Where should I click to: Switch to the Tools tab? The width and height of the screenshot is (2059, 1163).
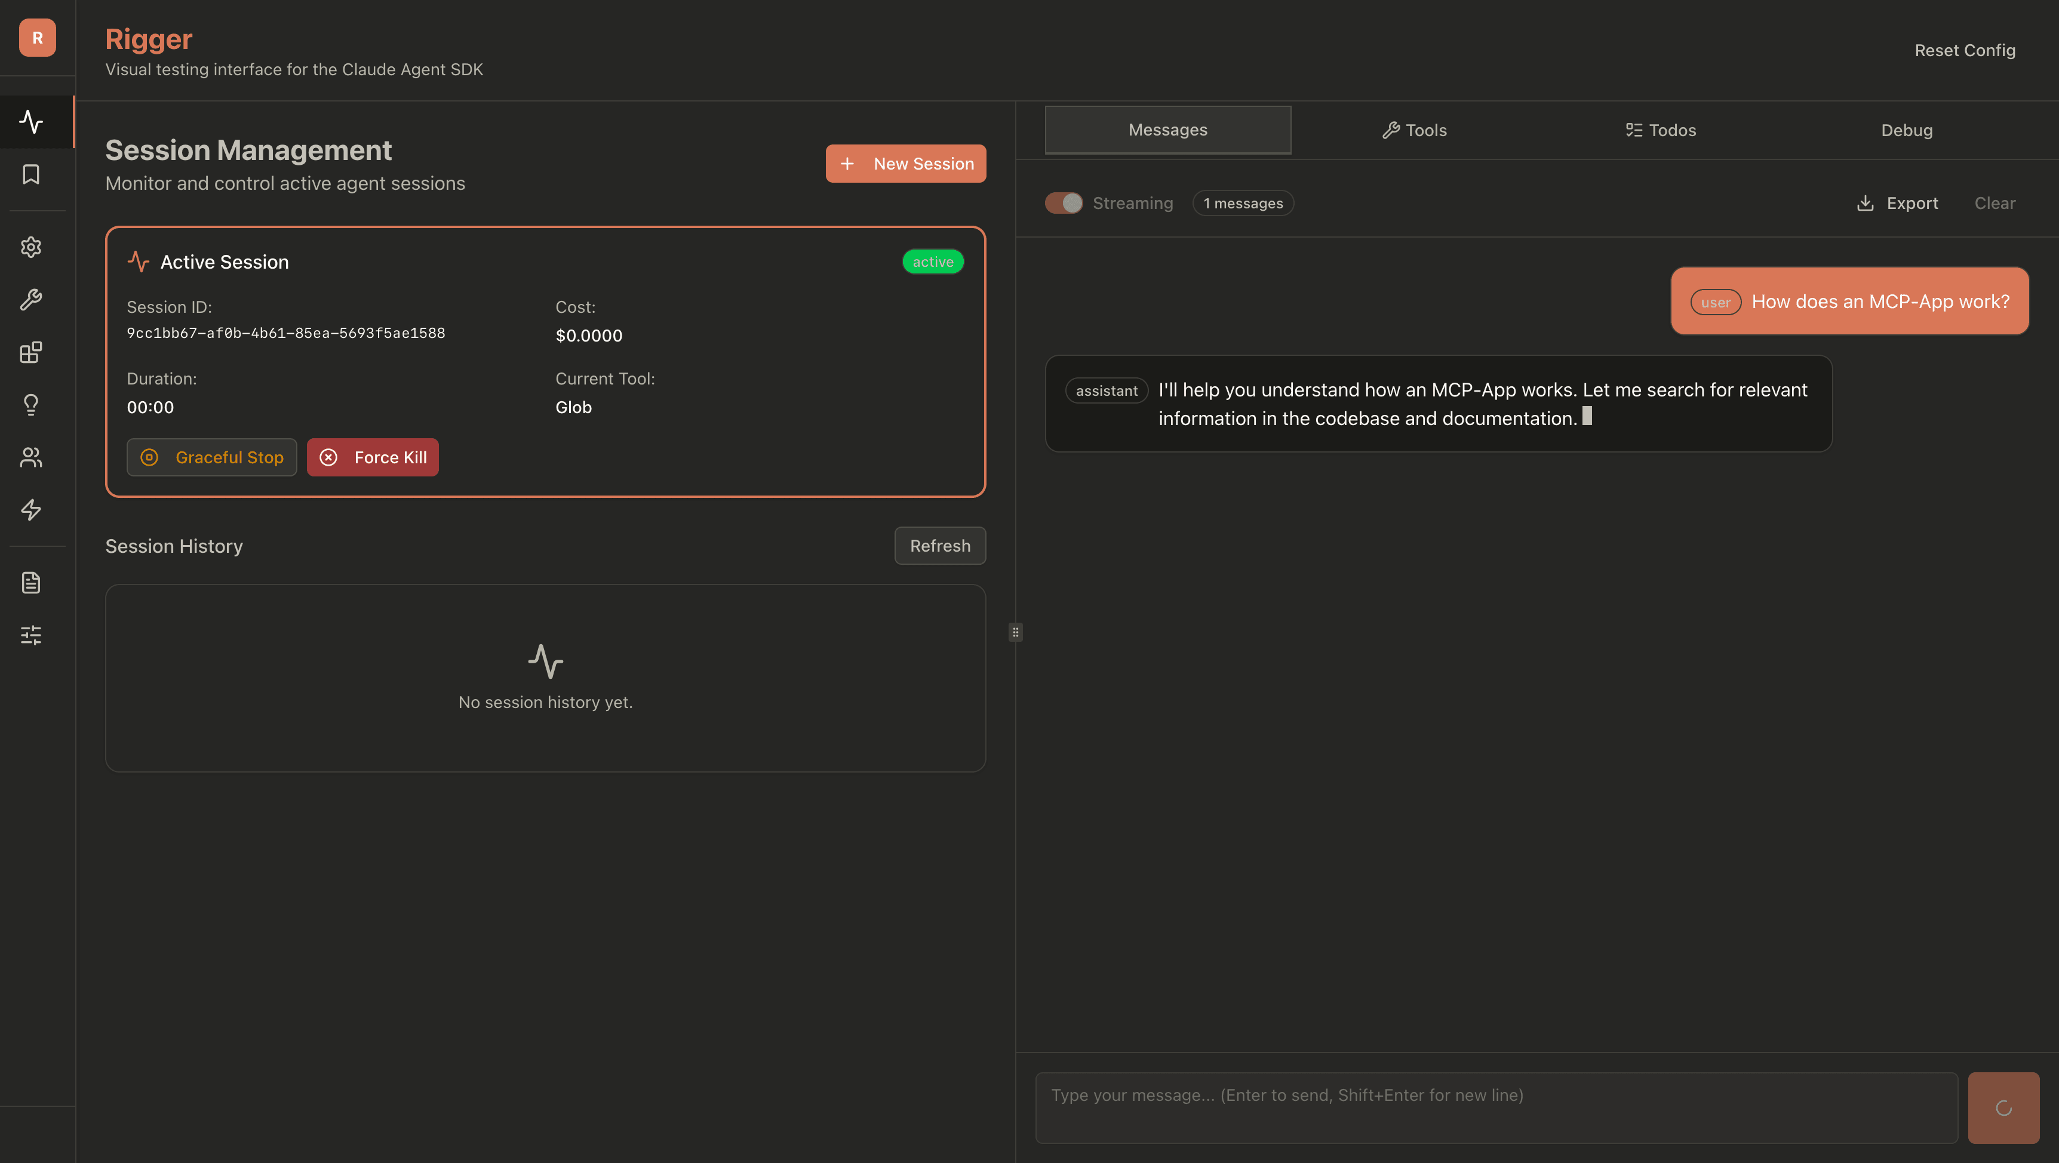pyautogui.click(x=1414, y=130)
